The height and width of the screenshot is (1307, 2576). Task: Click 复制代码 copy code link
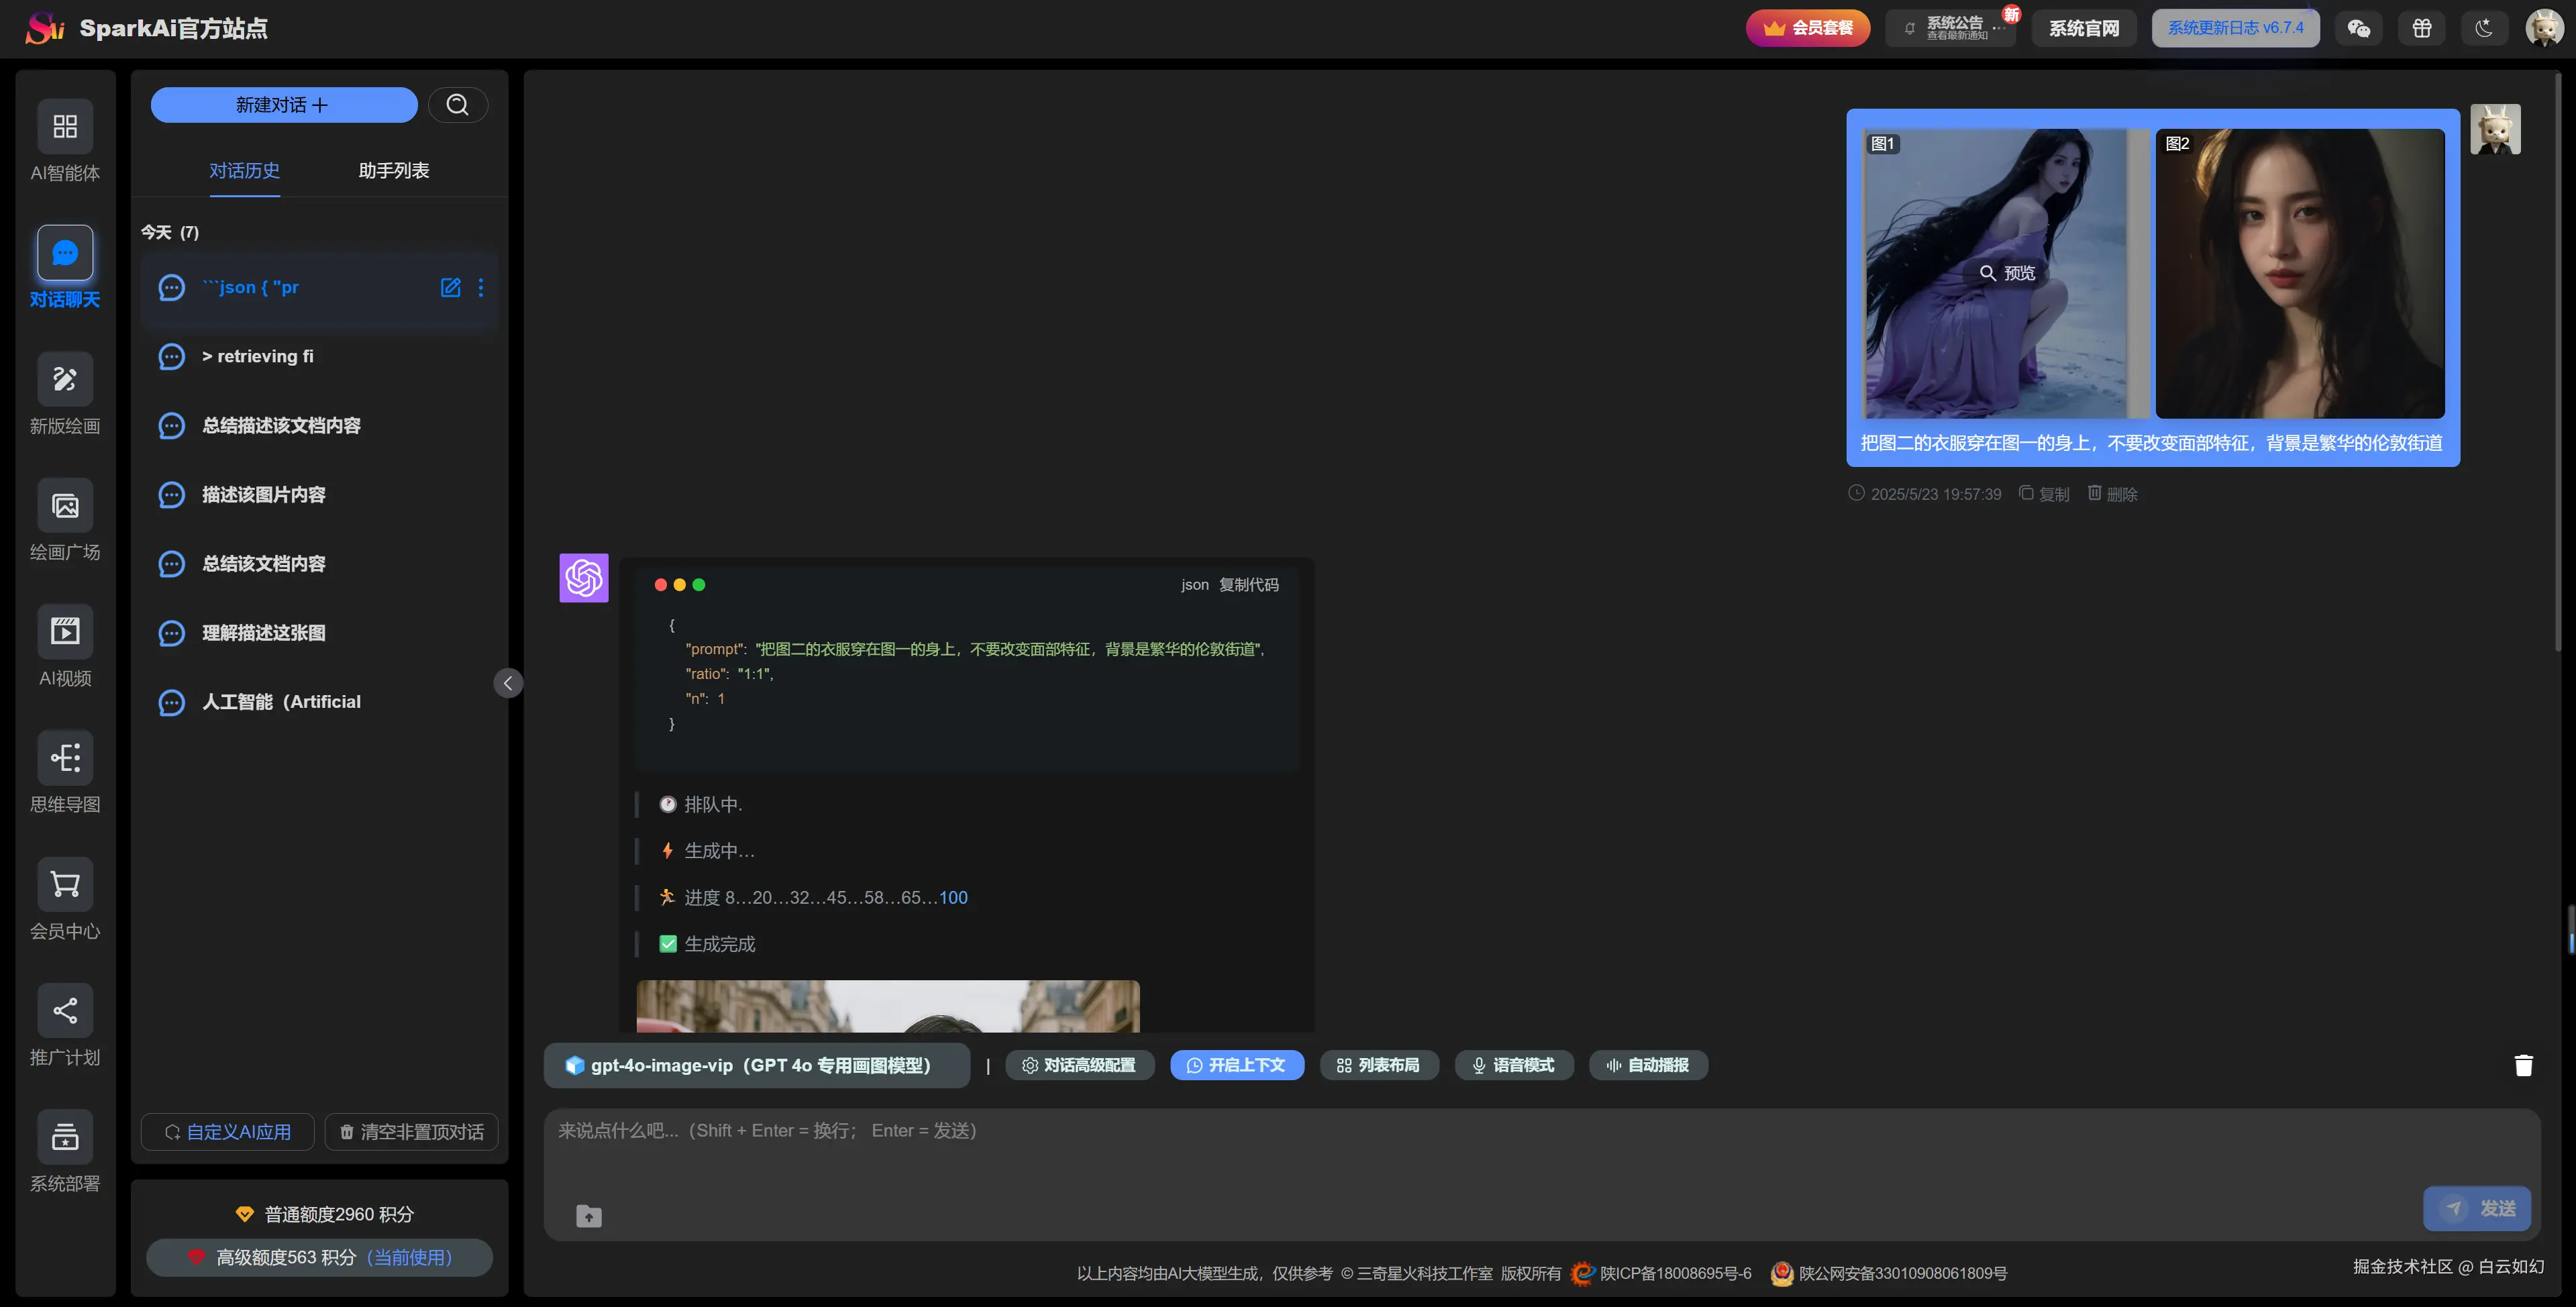point(1248,585)
